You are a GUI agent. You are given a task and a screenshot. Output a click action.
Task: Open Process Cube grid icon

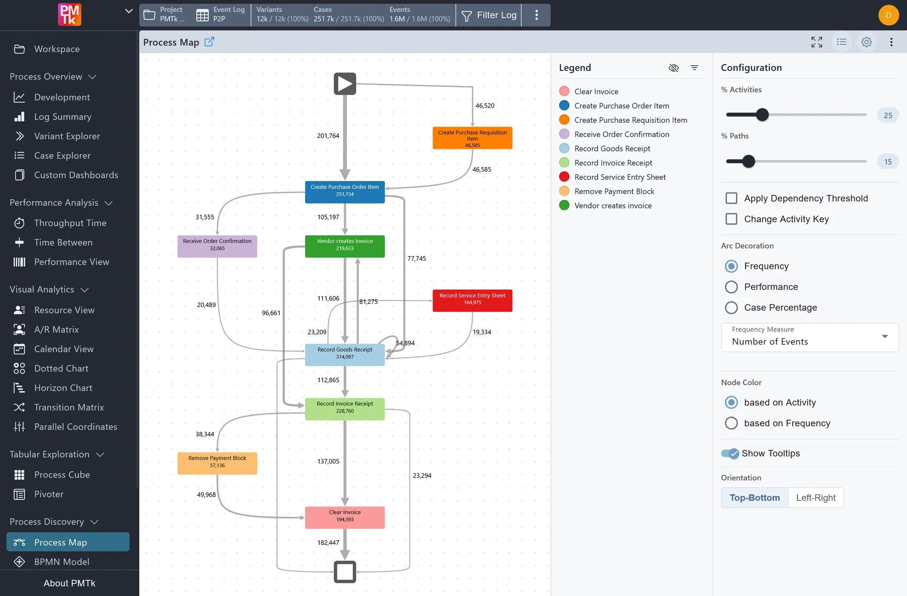[x=20, y=475]
